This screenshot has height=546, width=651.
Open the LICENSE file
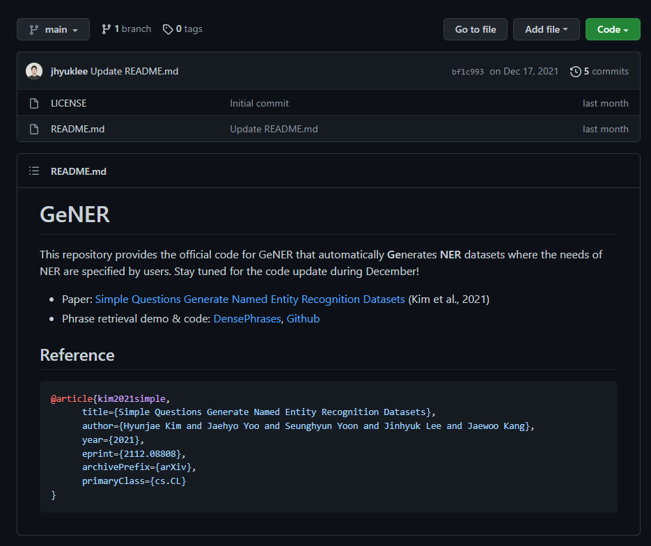[68, 103]
